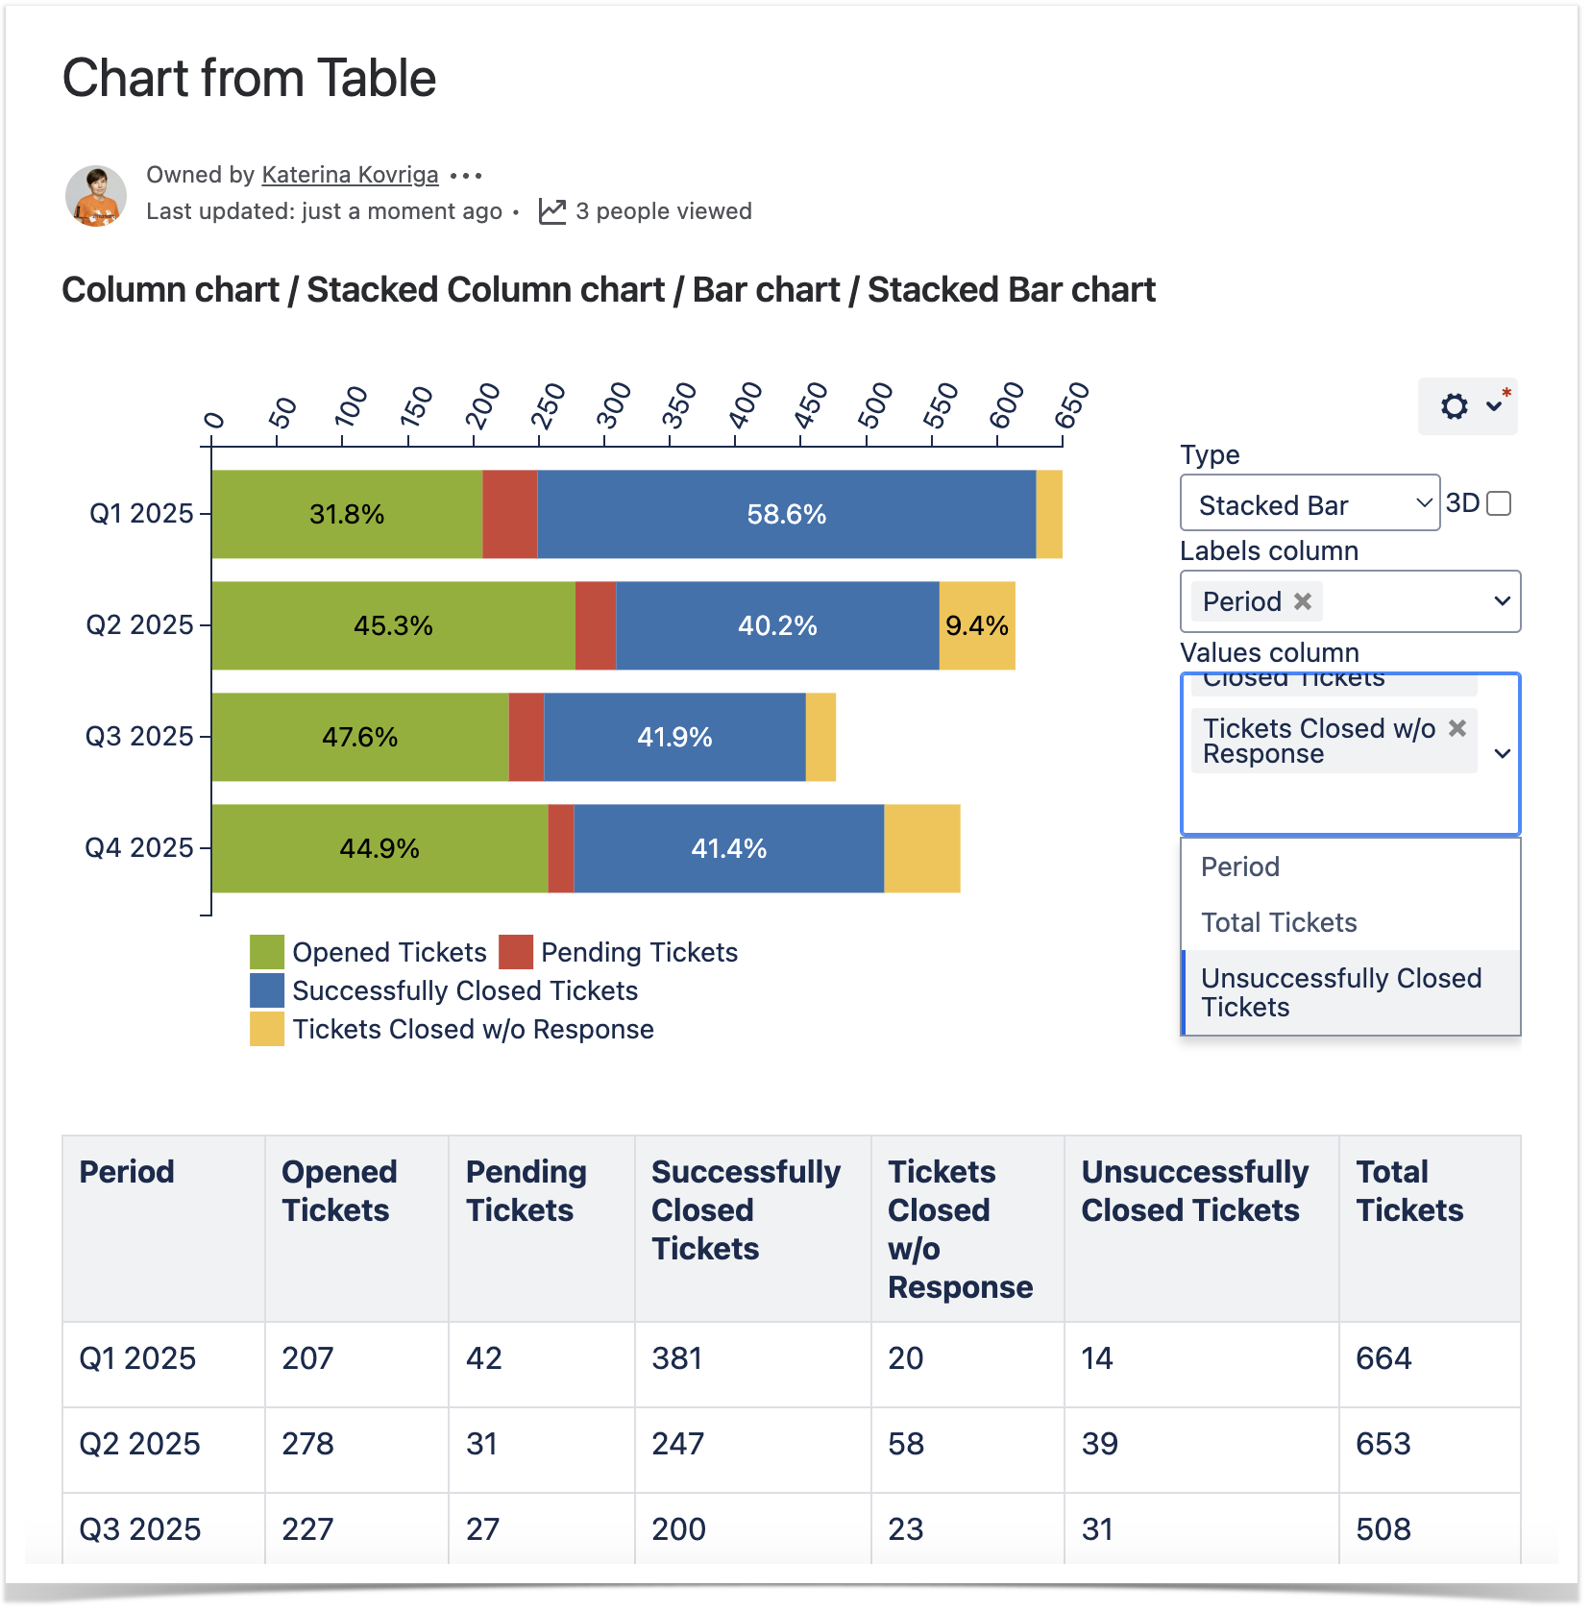Remove the Period tag from Labels column
The width and height of the screenshot is (1591, 1611).
click(1303, 601)
